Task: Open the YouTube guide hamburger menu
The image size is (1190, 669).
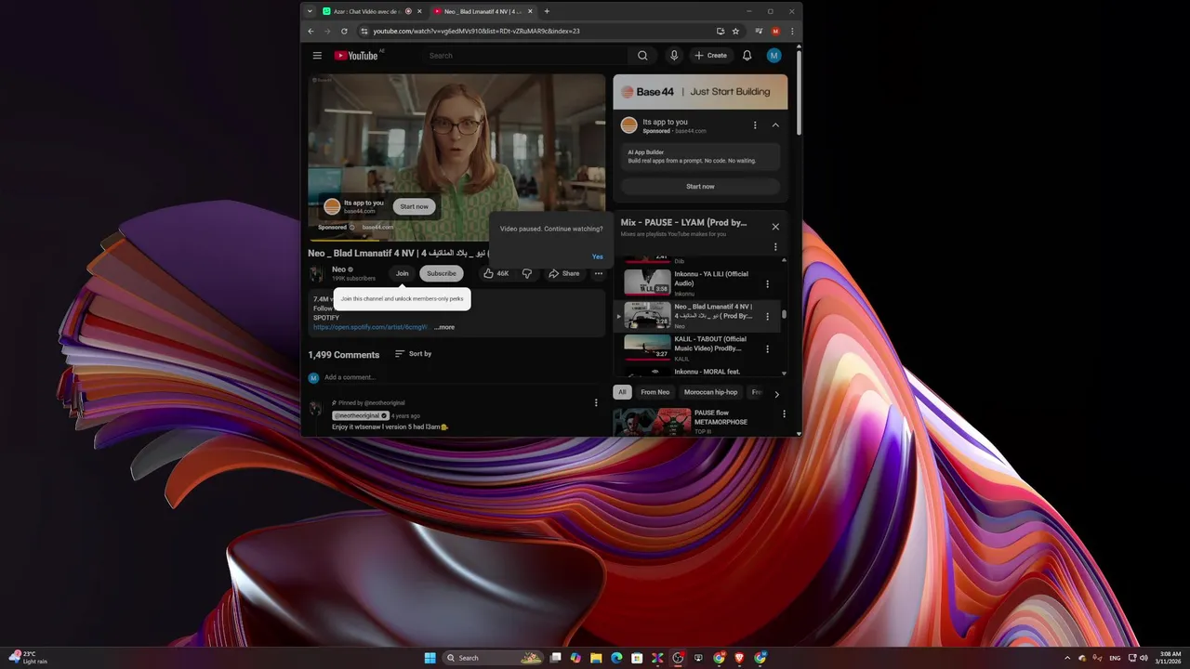Action: click(317, 56)
